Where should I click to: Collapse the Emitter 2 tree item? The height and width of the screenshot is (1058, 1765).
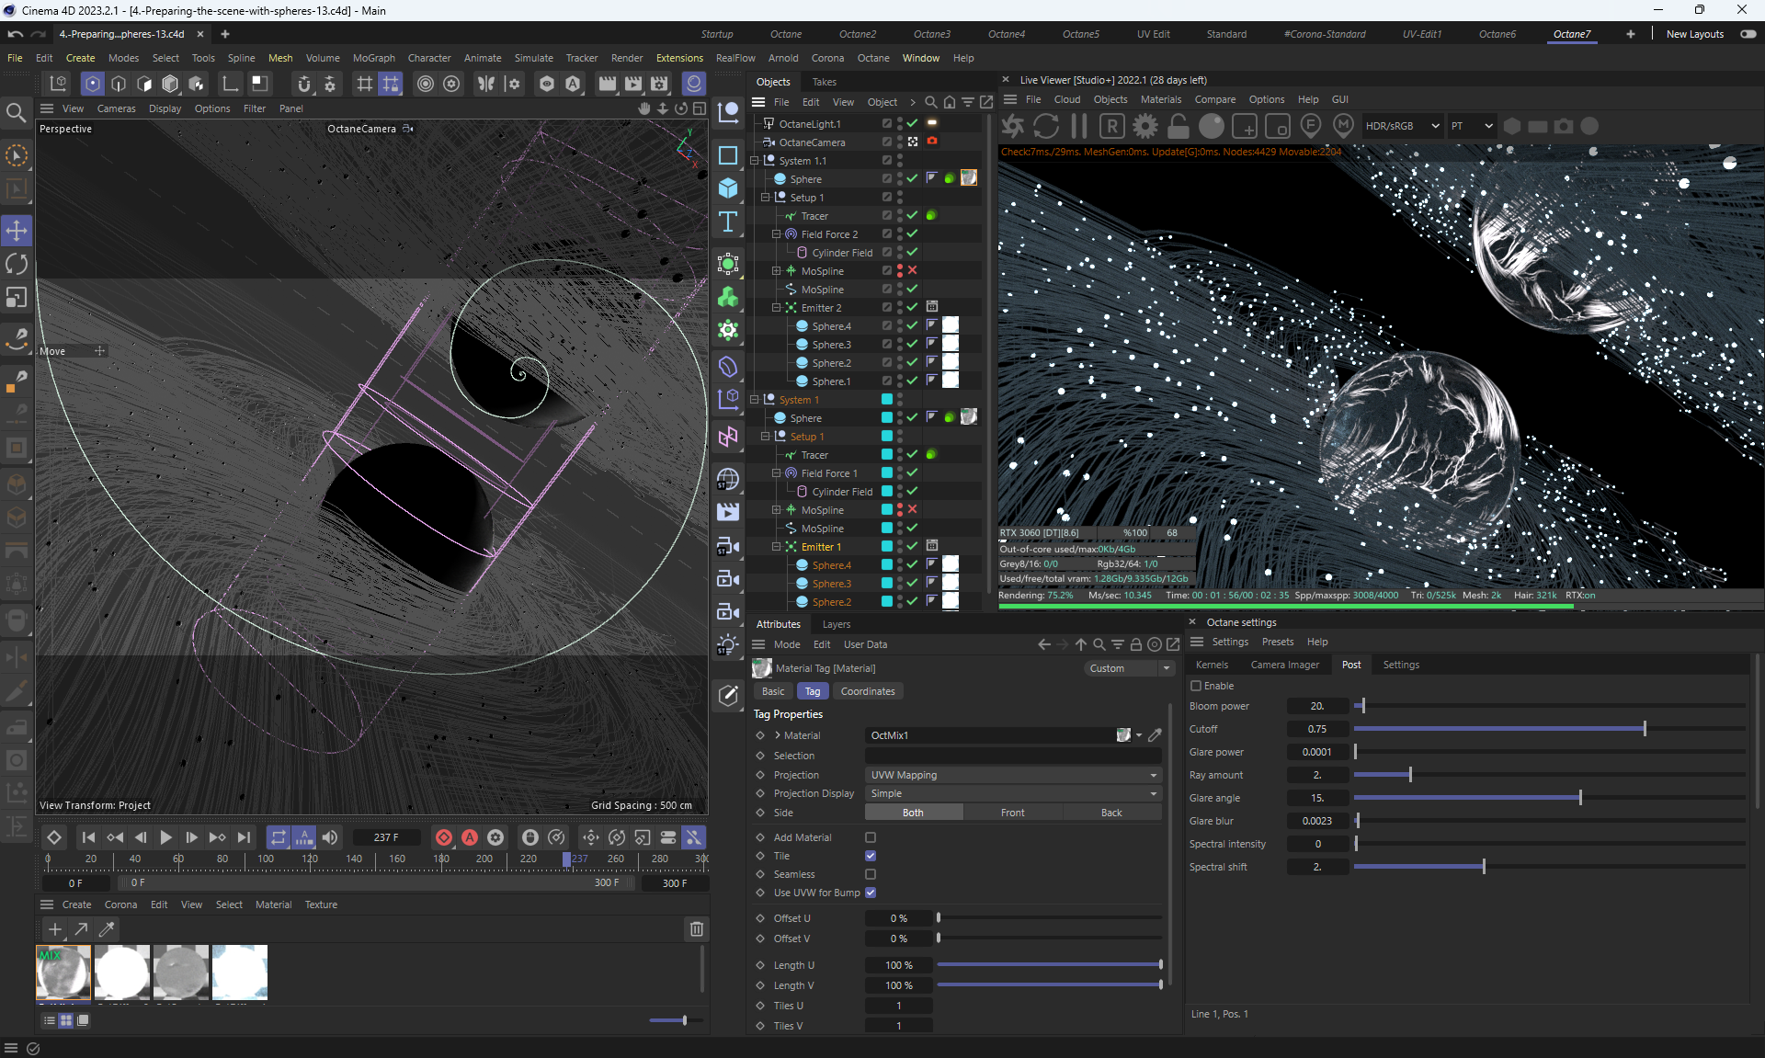coord(777,308)
